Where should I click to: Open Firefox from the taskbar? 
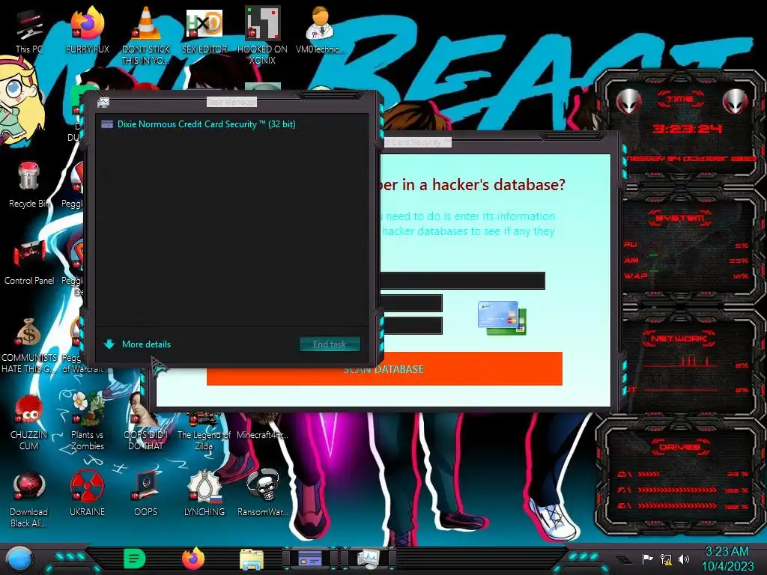193,559
